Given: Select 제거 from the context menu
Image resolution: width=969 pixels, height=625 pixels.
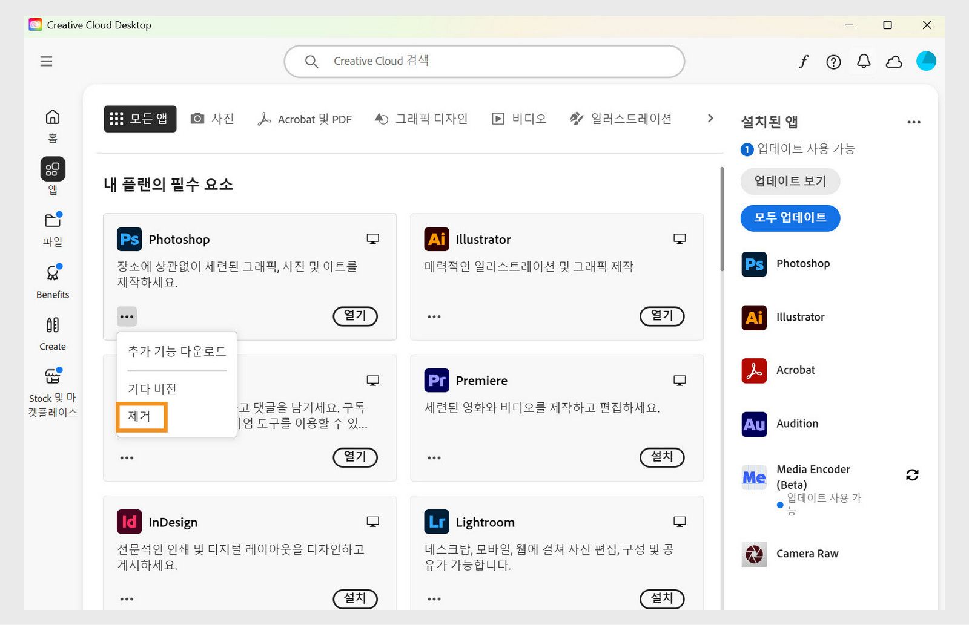Looking at the screenshot, I should pyautogui.click(x=142, y=417).
